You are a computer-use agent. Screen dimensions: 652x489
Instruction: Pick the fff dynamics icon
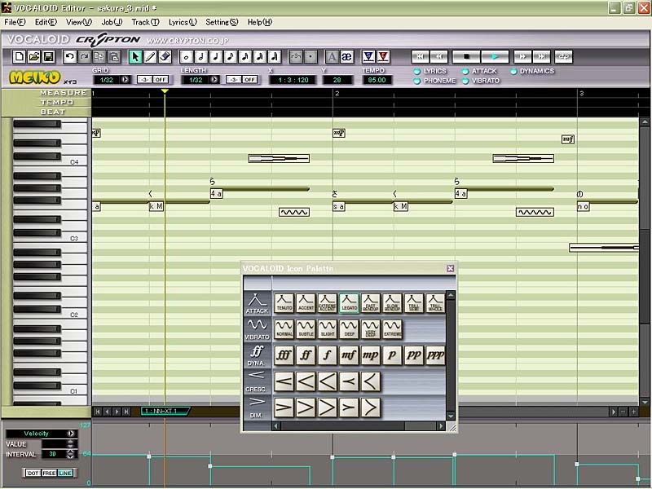[x=284, y=355]
